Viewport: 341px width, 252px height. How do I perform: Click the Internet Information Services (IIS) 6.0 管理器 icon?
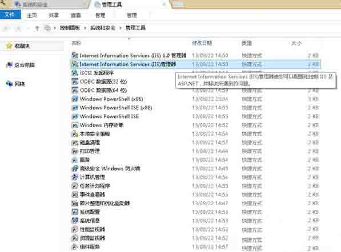tap(75, 55)
